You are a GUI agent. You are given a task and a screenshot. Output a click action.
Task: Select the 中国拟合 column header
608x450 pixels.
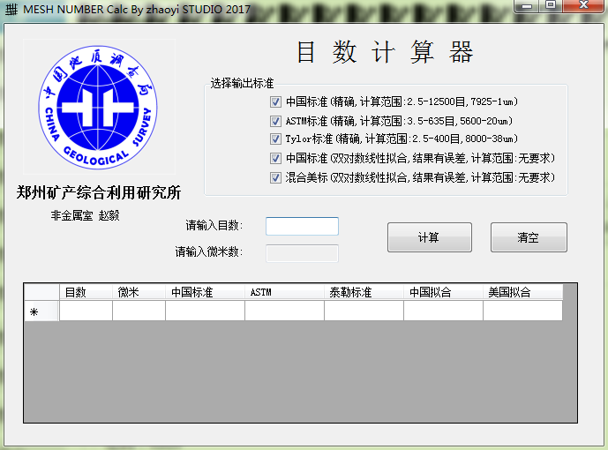[444, 292]
